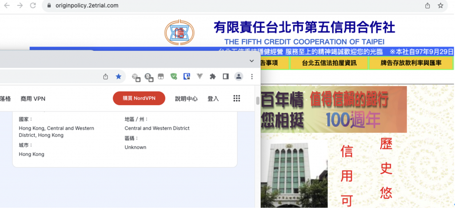This screenshot has width=455, height=210.
Task: Open the 商用 VPN nav item
Action: [33, 99]
